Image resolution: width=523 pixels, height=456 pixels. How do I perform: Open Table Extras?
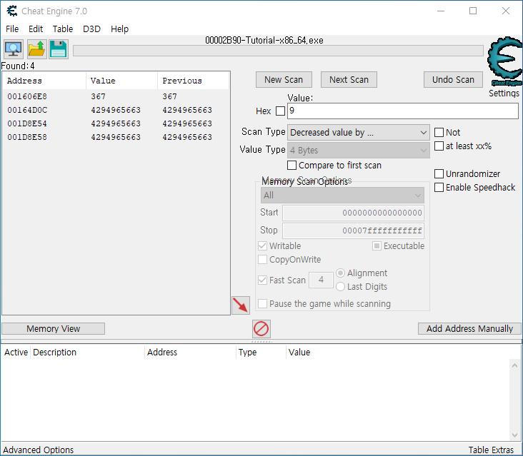pyautogui.click(x=491, y=450)
